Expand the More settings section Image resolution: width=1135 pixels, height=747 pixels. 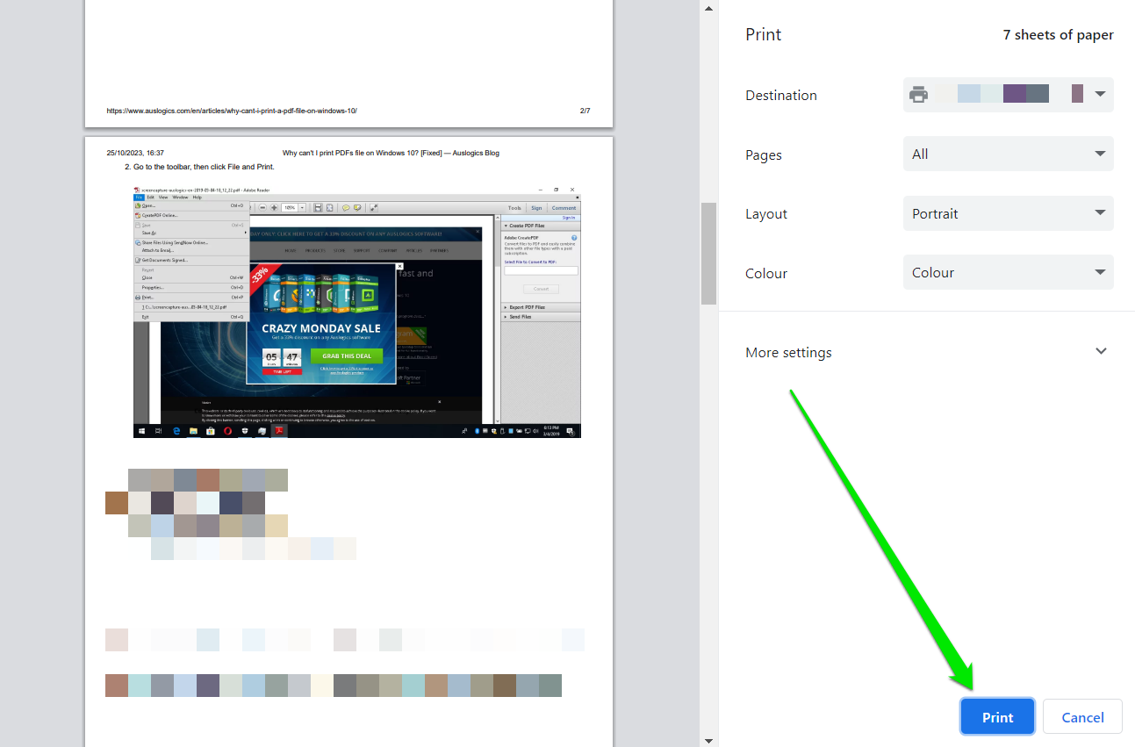(927, 352)
